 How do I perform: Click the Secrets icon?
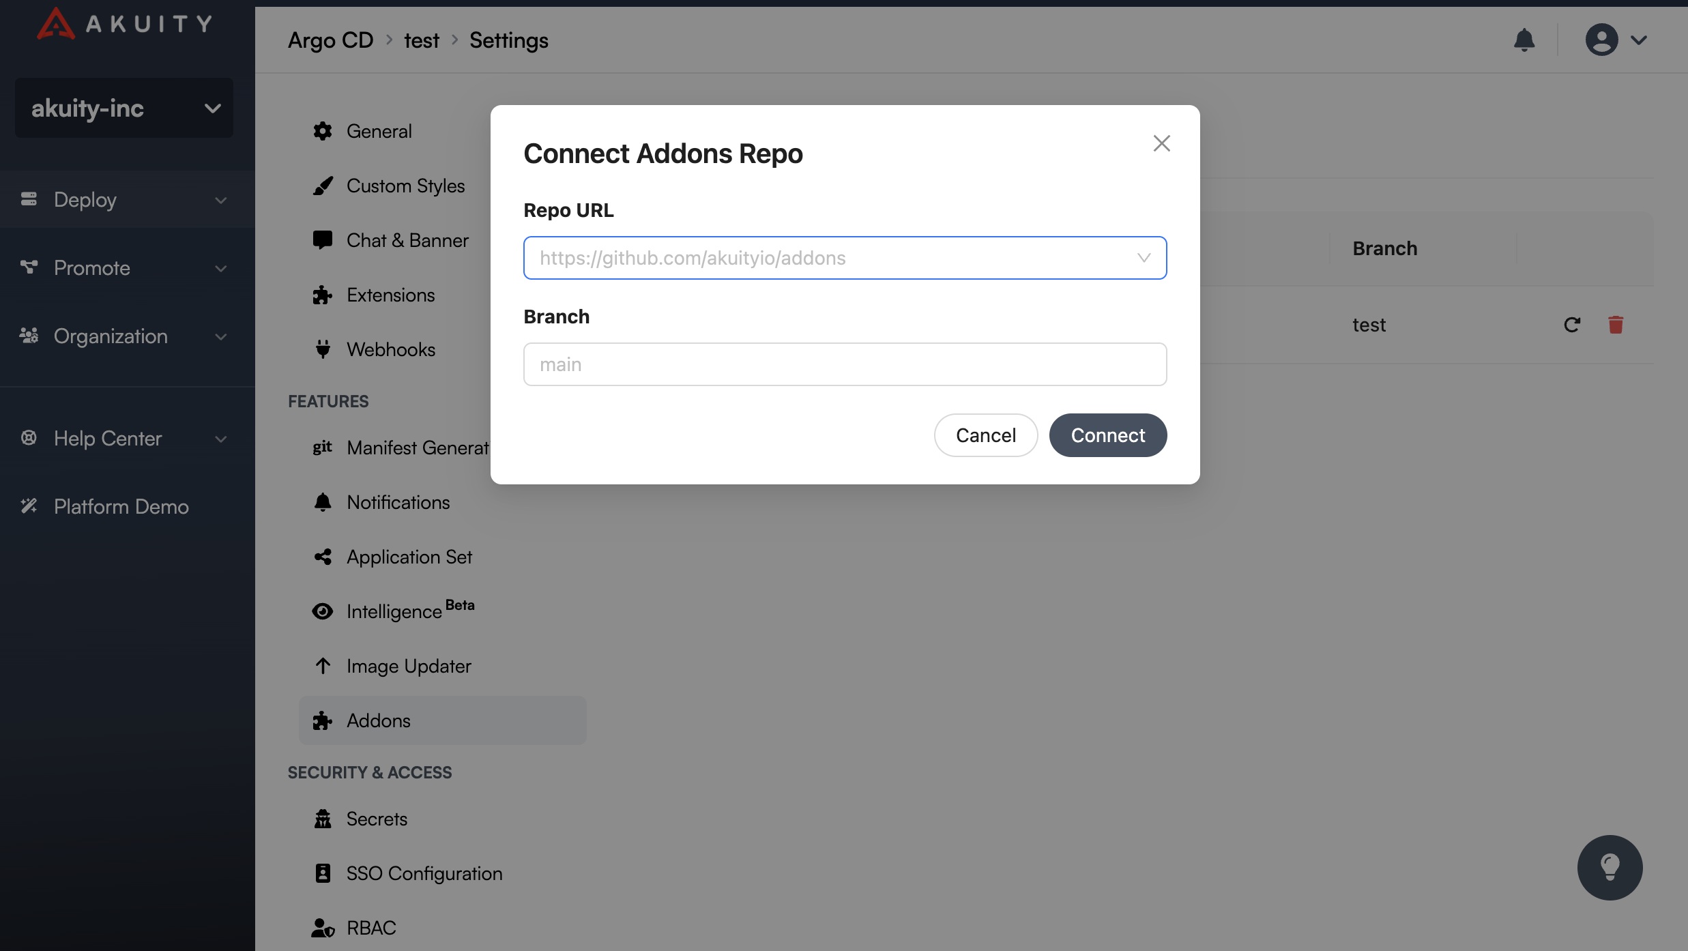[323, 819]
